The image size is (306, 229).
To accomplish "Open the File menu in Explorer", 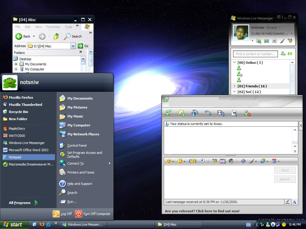I will click(18, 27).
